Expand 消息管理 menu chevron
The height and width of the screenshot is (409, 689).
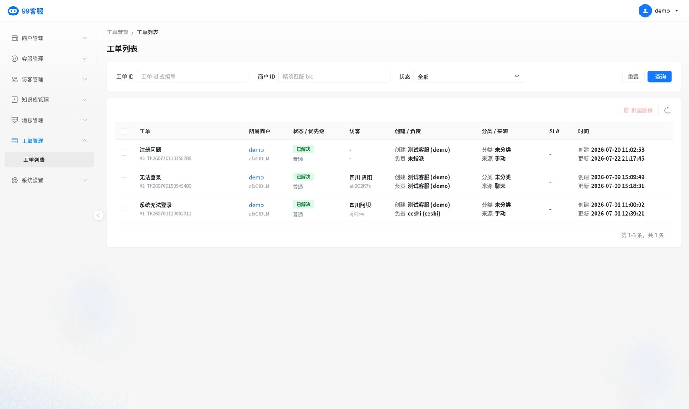pyautogui.click(x=84, y=120)
